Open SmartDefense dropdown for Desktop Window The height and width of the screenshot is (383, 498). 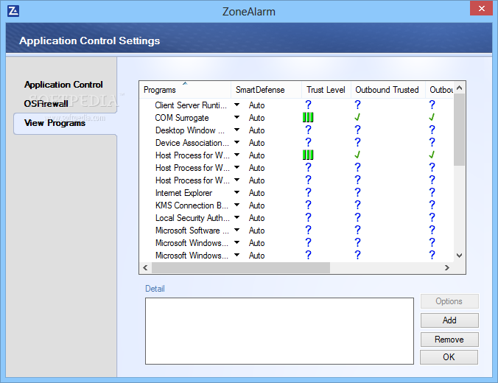pyautogui.click(x=236, y=130)
